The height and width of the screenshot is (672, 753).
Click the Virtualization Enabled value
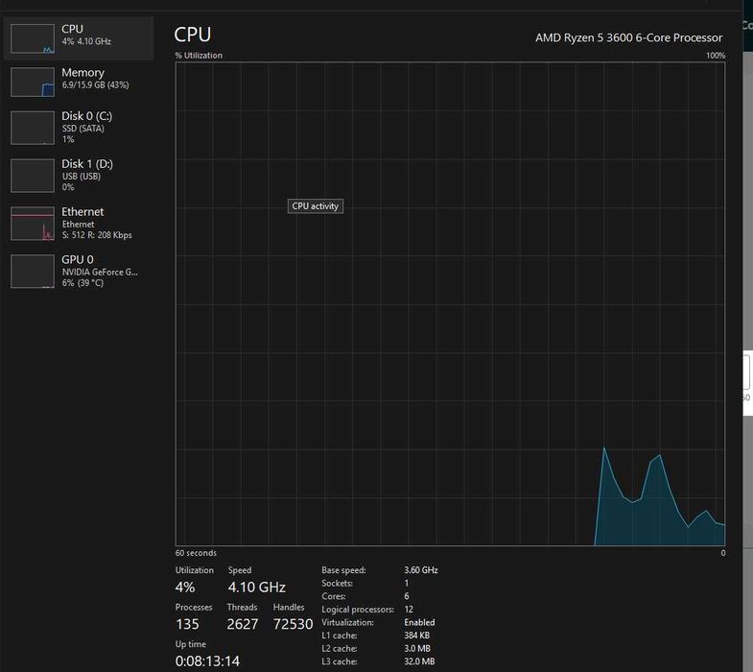pyautogui.click(x=419, y=622)
